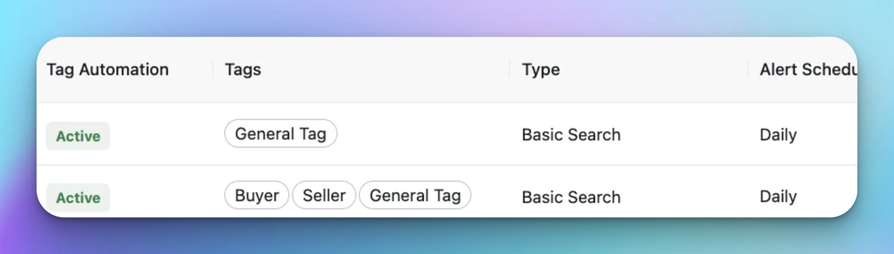Click the Active badge in the second row
The width and height of the screenshot is (894, 254).
pyautogui.click(x=78, y=197)
